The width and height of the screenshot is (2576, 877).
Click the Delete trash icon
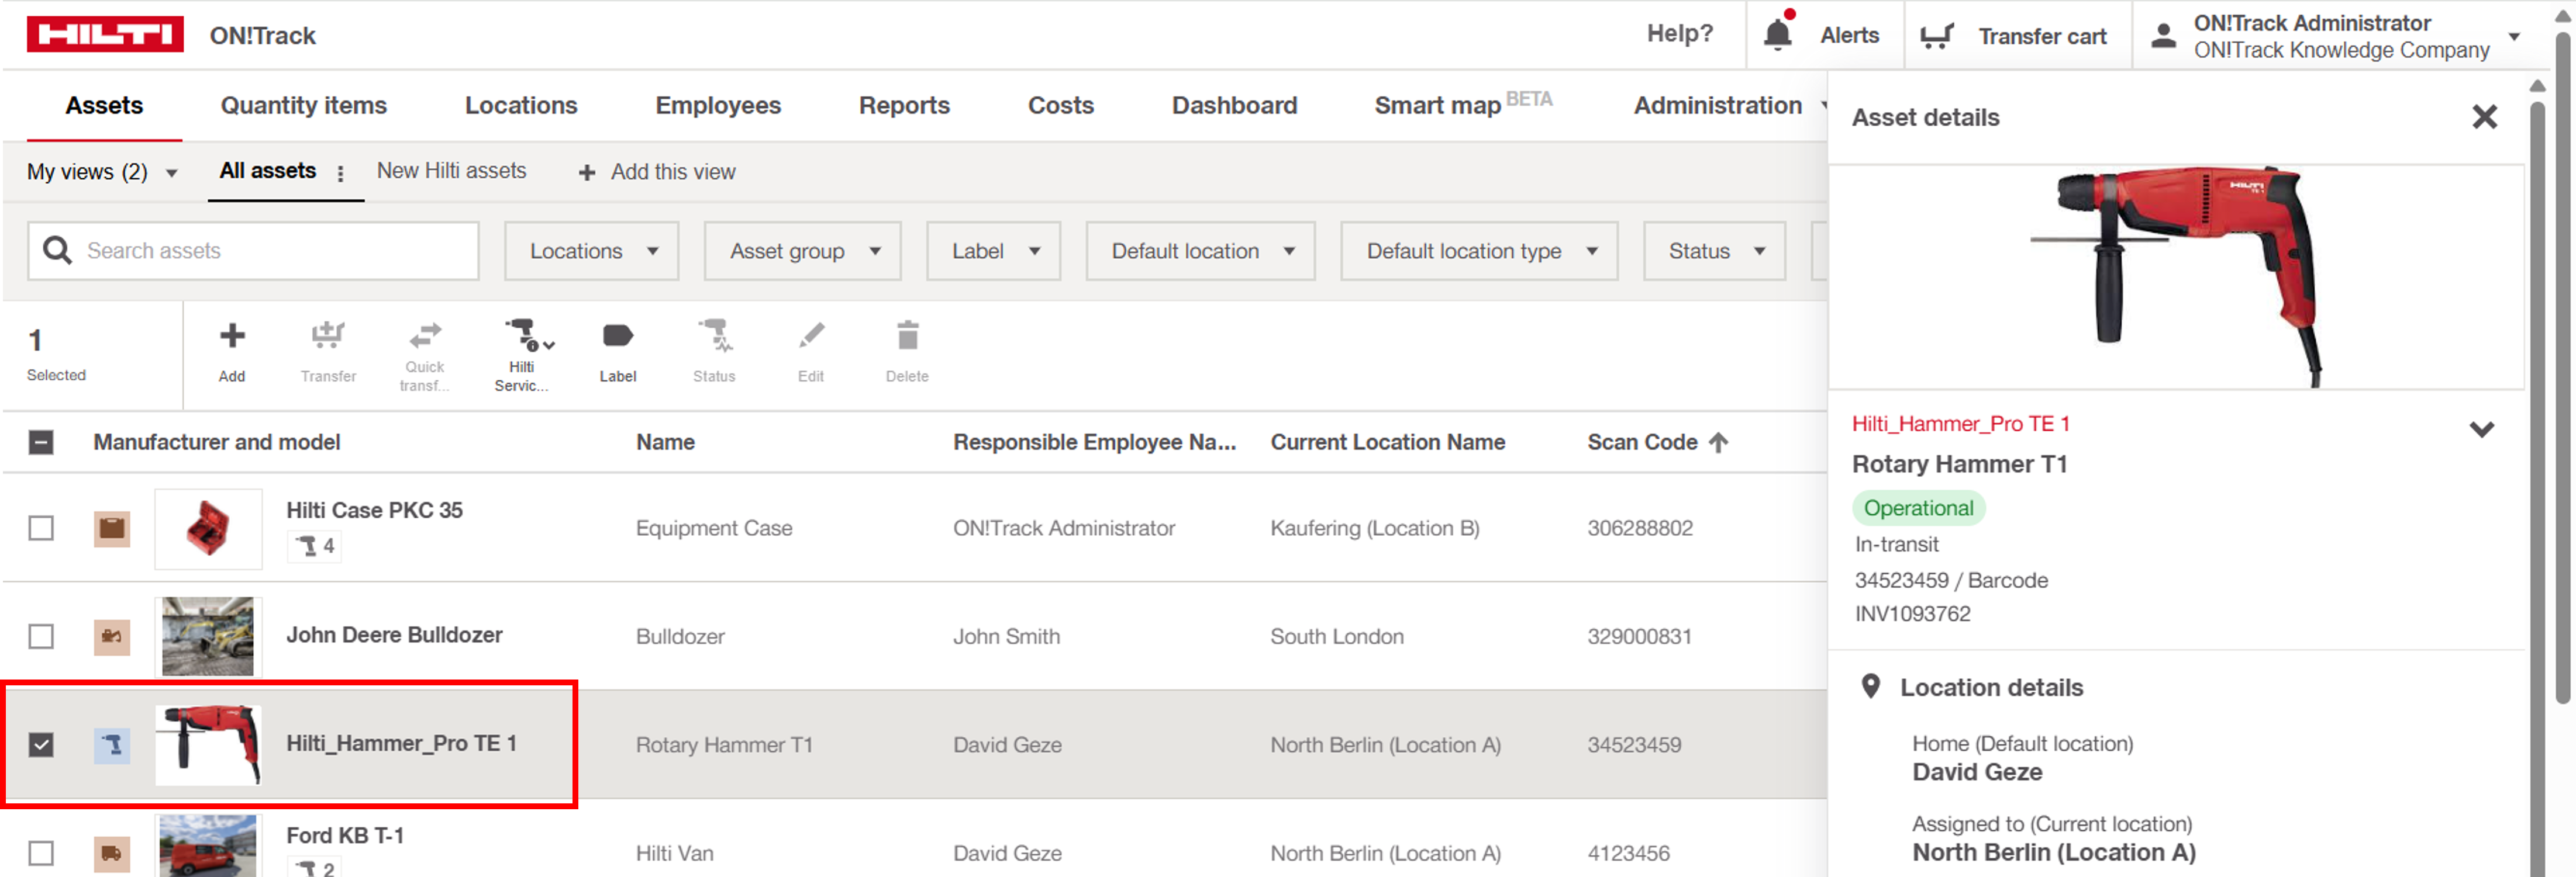click(x=907, y=335)
